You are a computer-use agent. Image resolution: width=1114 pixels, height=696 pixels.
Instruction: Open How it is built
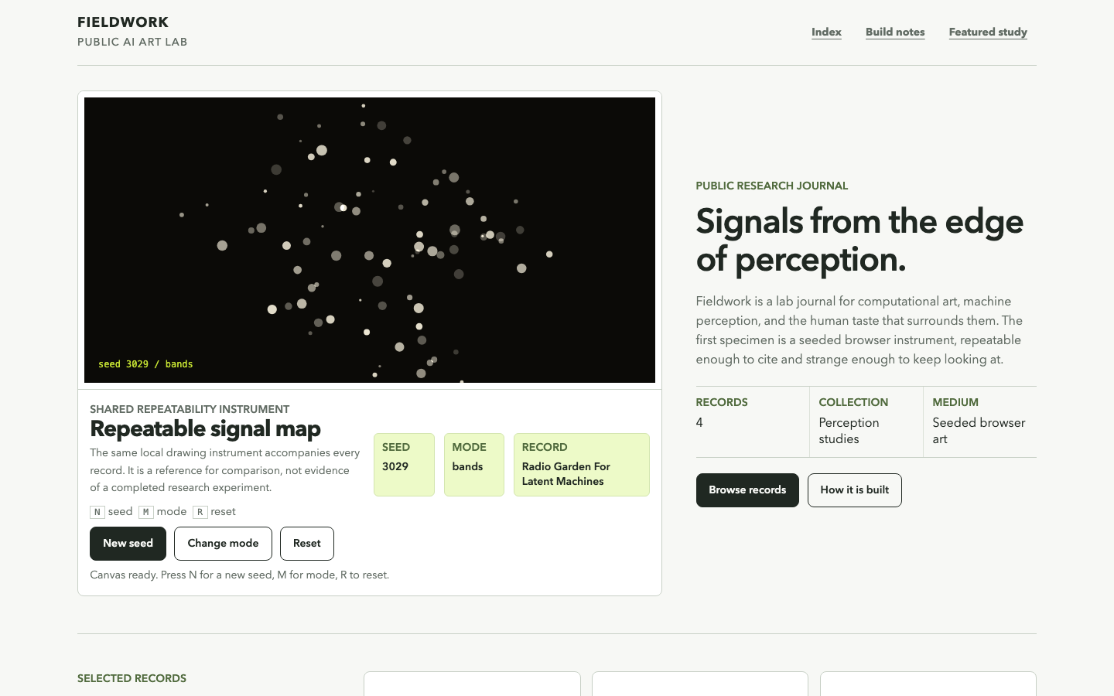[855, 490]
